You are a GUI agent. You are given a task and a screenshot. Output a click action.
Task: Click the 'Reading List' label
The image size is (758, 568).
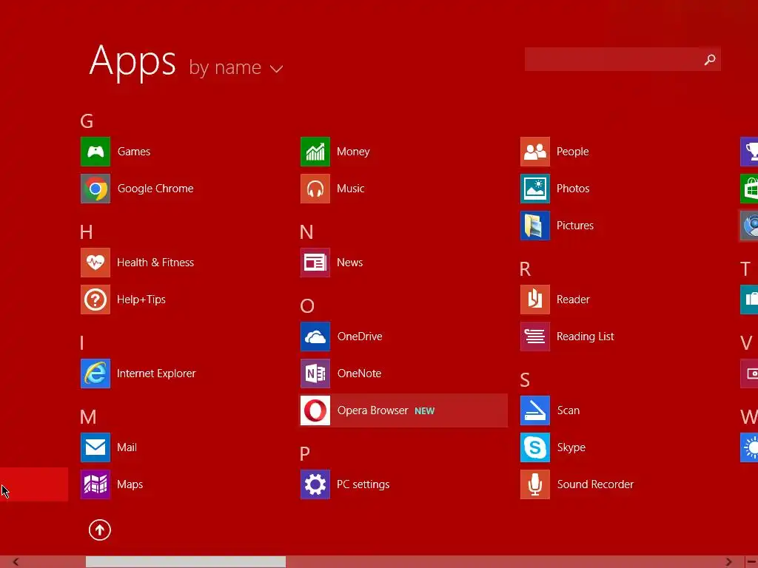point(586,337)
